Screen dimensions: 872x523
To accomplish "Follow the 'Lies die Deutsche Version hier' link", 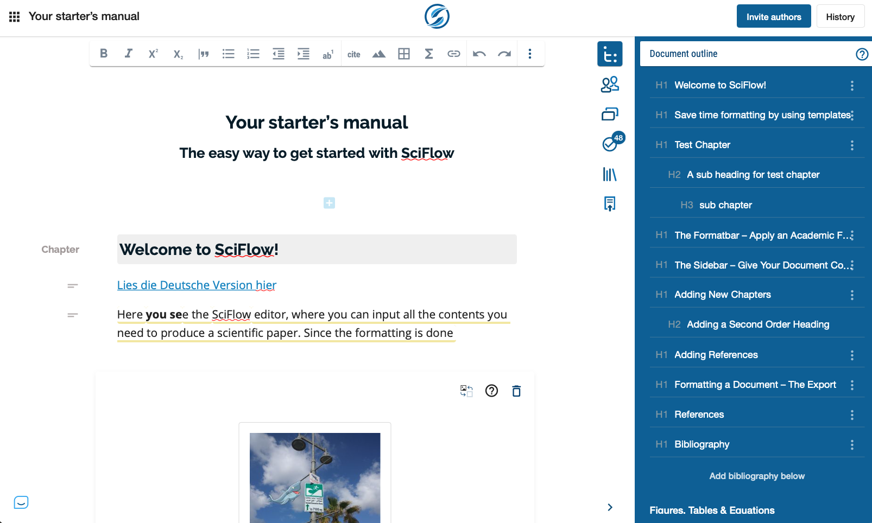I will (x=196, y=285).
